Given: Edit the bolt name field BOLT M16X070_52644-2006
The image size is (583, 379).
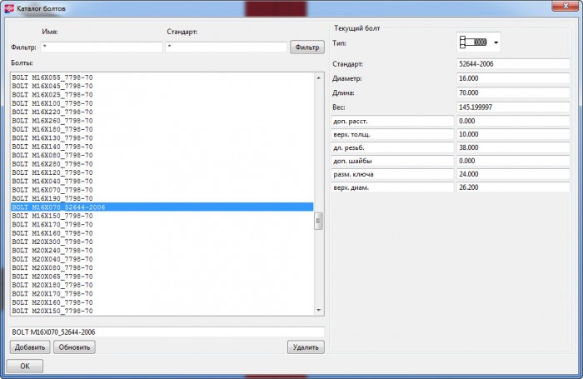Looking at the screenshot, I should pos(167,332).
